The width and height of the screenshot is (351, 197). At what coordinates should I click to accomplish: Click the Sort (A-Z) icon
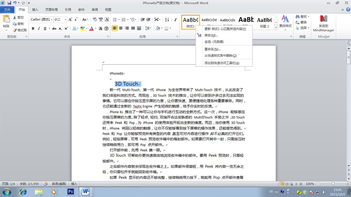click(167, 19)
